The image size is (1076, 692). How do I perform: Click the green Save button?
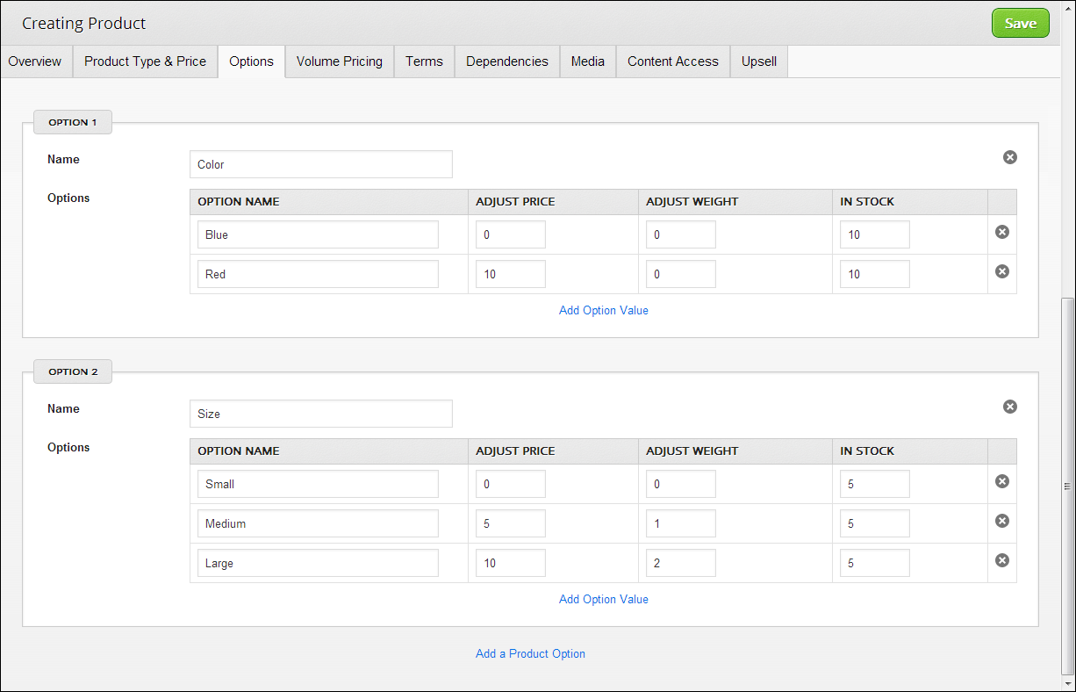click(1021, 24)
